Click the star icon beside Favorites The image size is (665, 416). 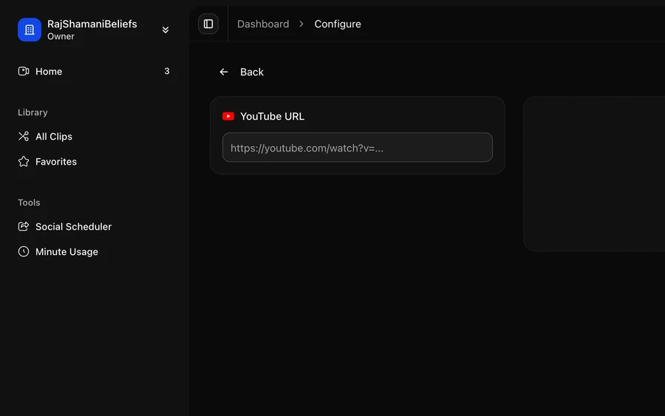24,161
